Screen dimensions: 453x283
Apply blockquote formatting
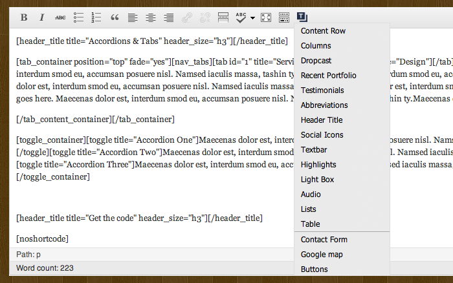[x=115, y=17]
